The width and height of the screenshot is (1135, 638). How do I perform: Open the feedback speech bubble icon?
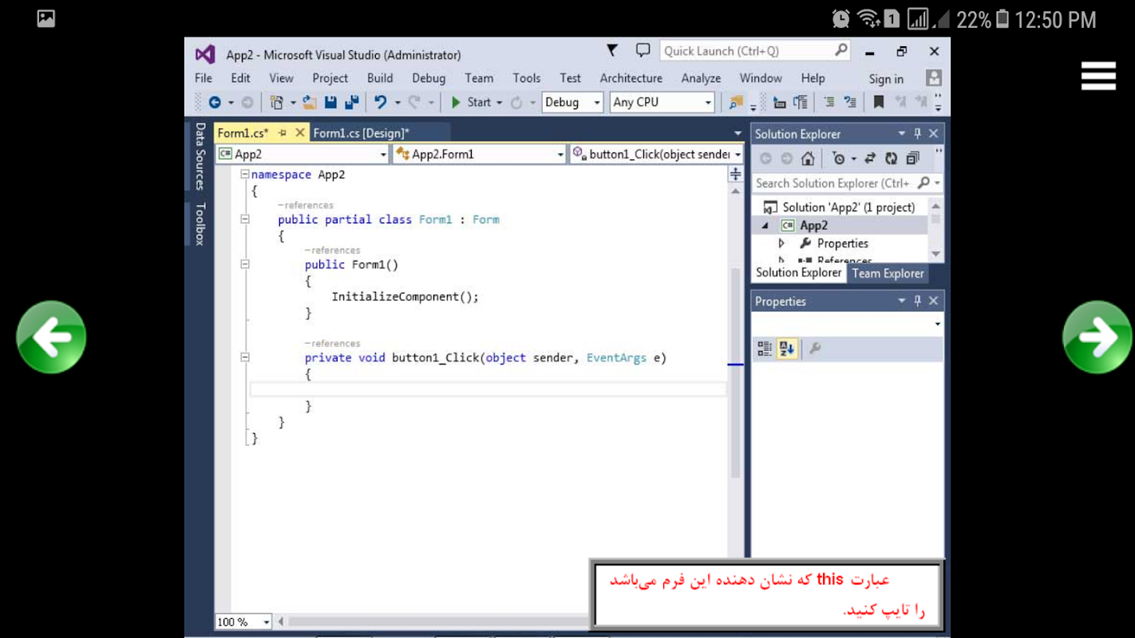click(643, 51)
